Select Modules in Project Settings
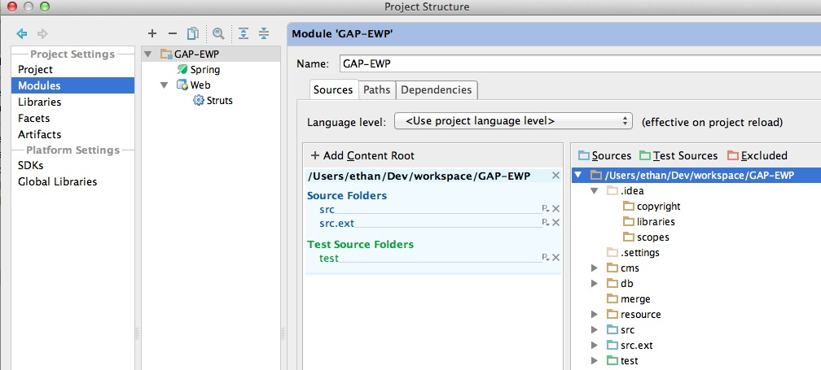The image size is (821, 370). point(72,85)
